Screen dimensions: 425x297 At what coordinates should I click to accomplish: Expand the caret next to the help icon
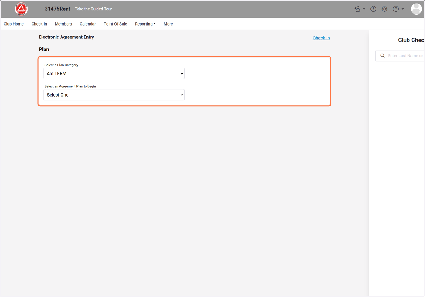(403, 9)
